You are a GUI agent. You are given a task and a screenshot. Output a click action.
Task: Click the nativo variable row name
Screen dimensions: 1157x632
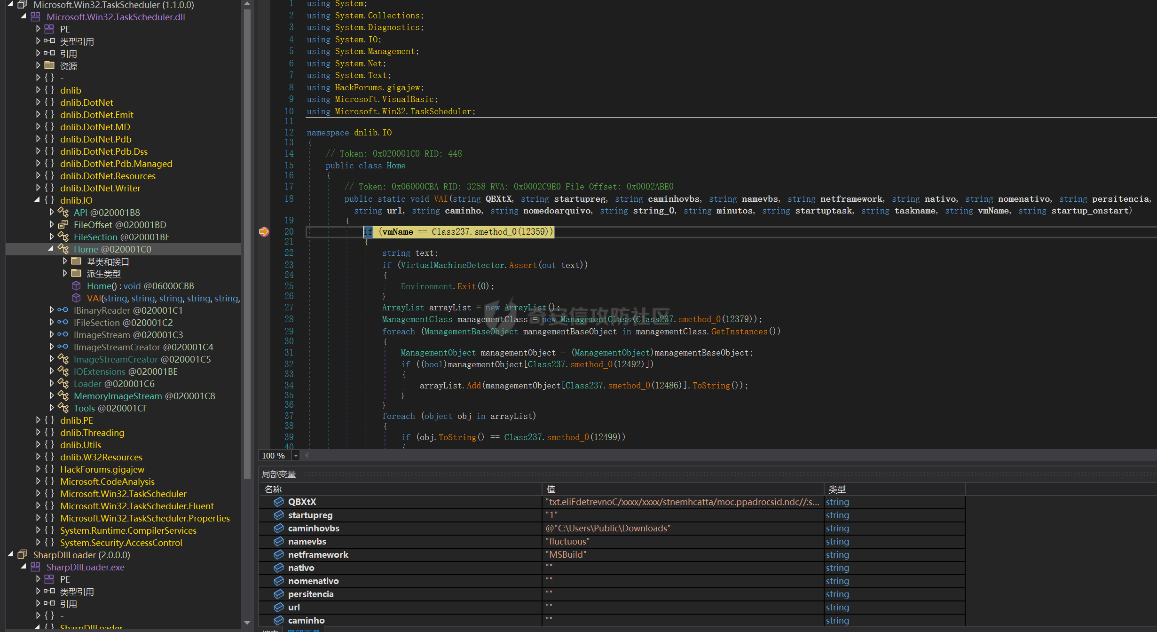pos(301,568)
